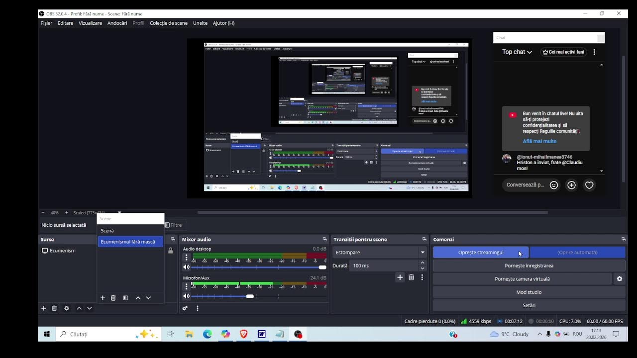Add a new scene with plus icon
Viewport: 637px width, 358px height.
click(103, 298)
